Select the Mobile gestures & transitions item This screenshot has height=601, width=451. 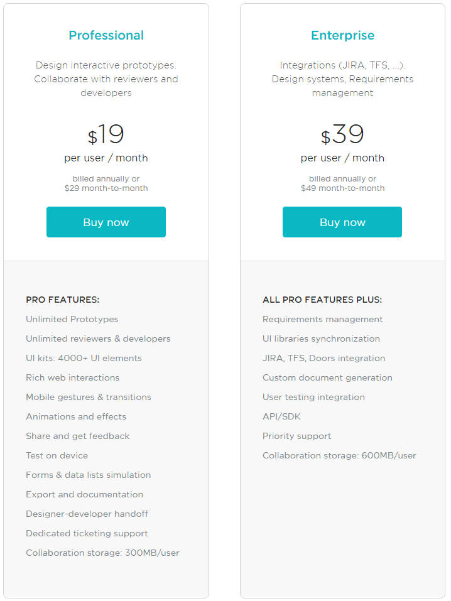(88, 397)
